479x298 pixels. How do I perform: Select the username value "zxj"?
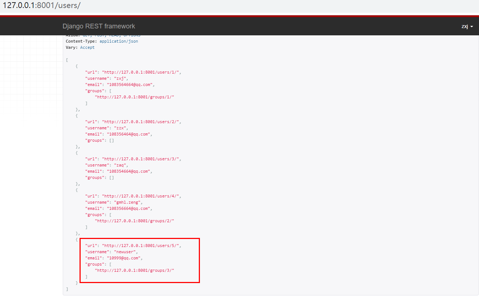coord(120,78)
